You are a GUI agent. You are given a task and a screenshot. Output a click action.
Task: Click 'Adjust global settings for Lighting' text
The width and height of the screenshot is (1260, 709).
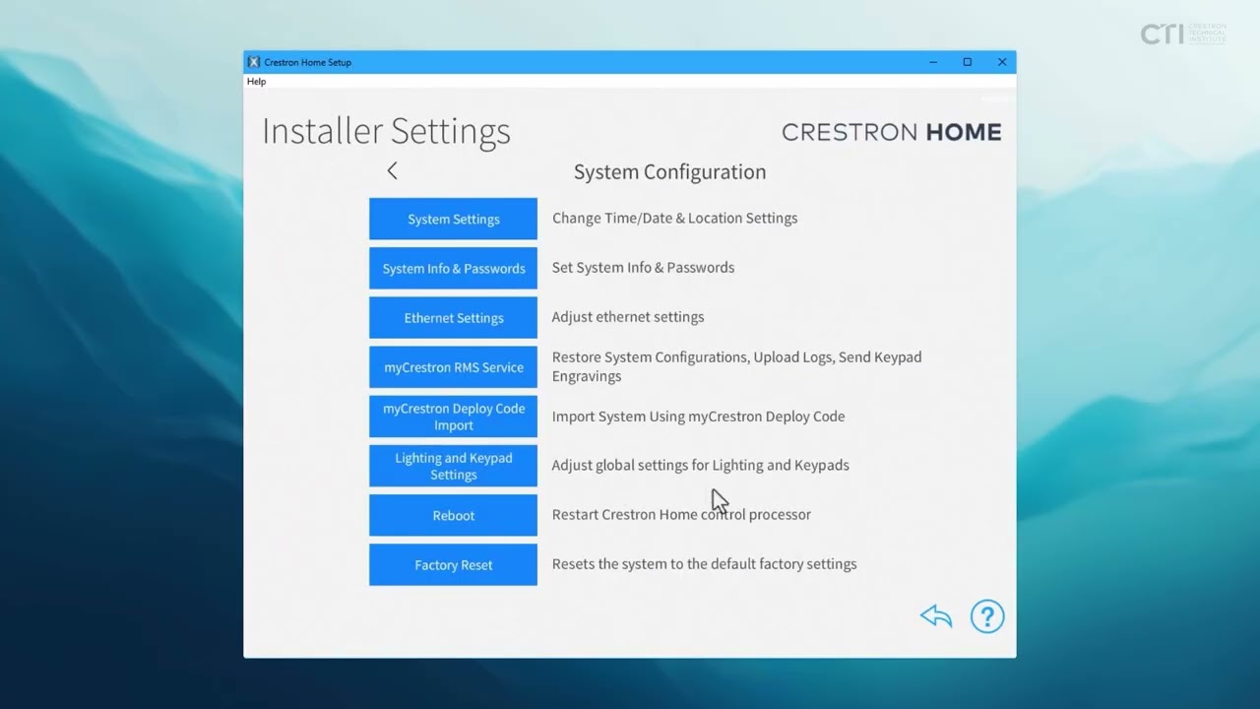click(x=700, y=466)
